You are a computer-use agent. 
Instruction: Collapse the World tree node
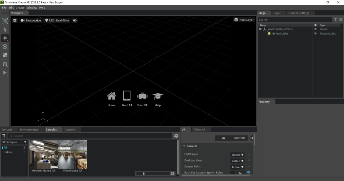(260, 29)
